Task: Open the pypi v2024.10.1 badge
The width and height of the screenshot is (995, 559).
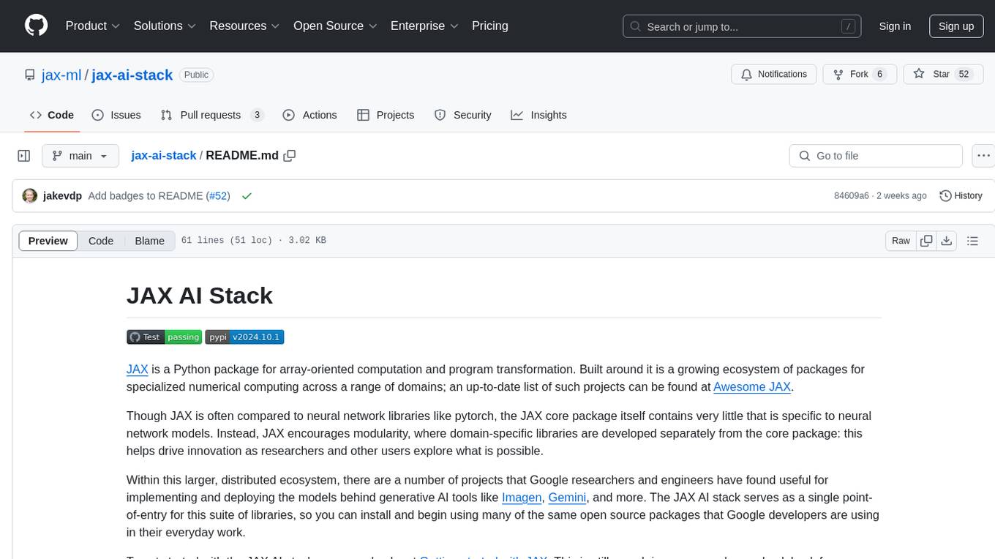Action: (244, 337)
